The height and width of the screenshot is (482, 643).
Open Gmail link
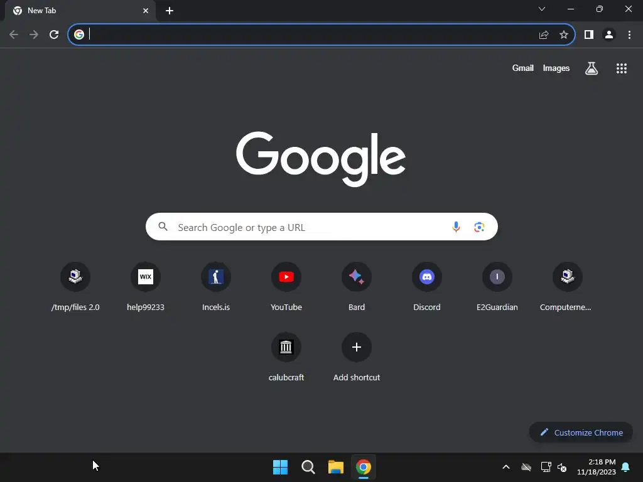click(522, 68)
